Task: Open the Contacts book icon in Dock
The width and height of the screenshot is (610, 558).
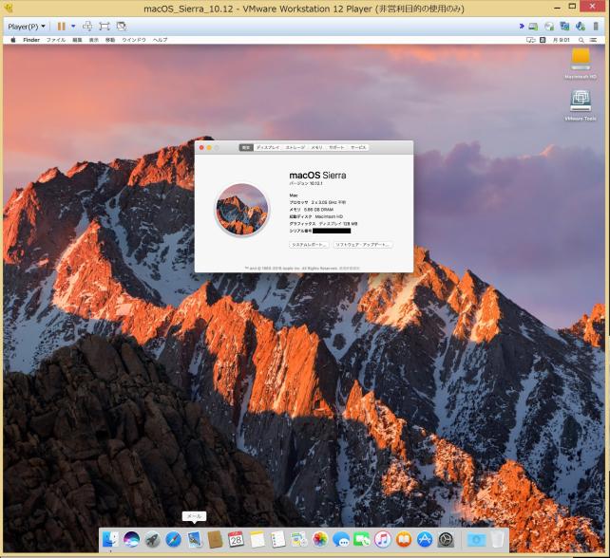Action: click(x=215, y=539)
